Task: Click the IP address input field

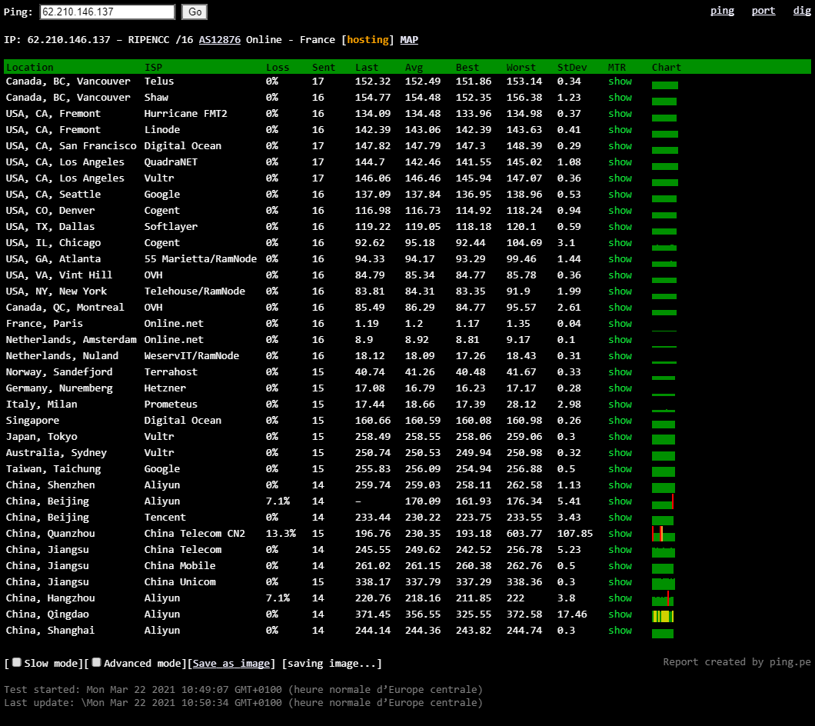Action: pos(107,12)
